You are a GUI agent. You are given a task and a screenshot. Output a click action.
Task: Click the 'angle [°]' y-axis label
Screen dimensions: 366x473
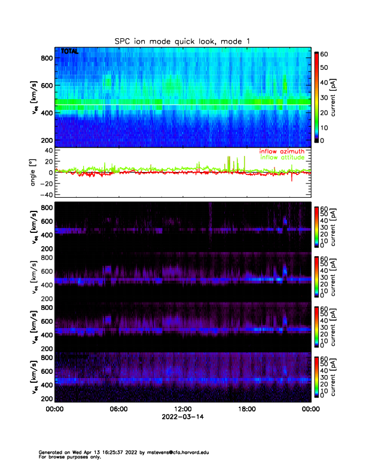pos(35,172)
